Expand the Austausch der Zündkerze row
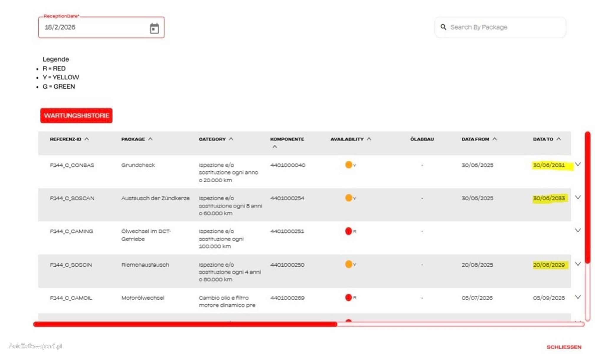595x354 pixels. pyautogui.click(x=578, y=197)
